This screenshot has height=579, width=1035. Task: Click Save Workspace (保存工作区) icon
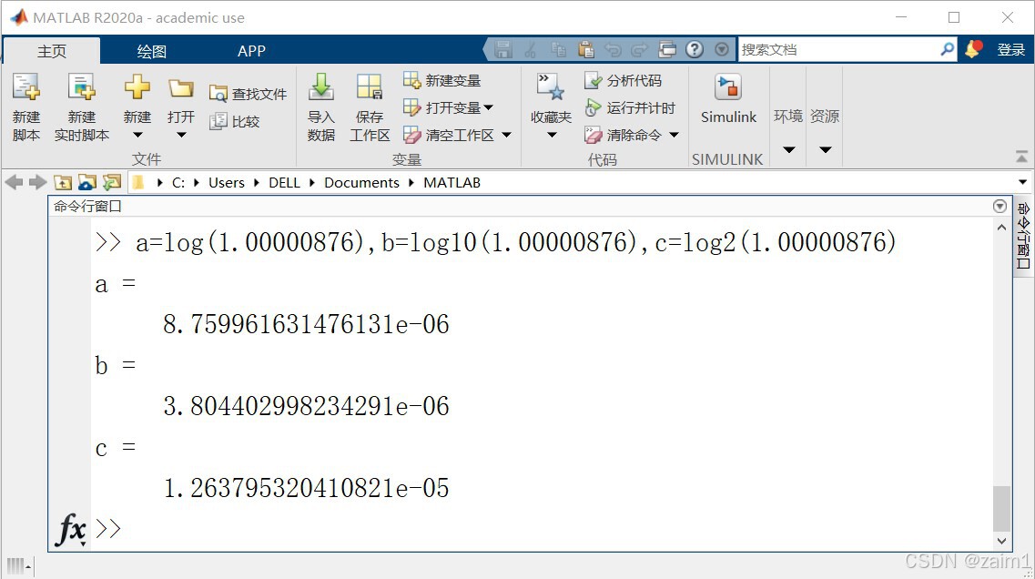369,87
